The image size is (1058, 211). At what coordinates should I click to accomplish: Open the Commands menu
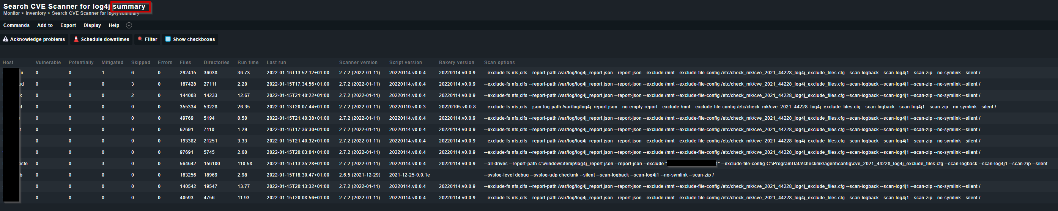click(16, 25)
